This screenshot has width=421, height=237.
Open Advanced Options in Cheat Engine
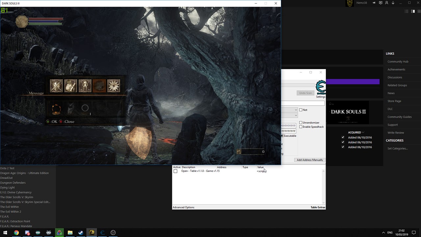(x=184, y=207)
